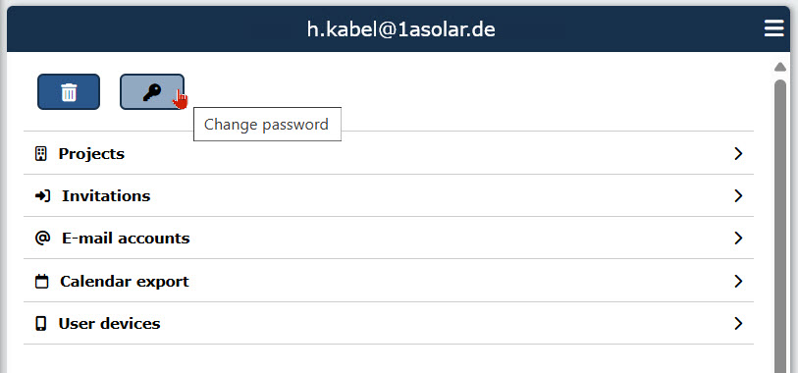Click the h.kabel@1asolar.de header title
The height and width of the screenshot is (373, 798).
pos(401,29)
